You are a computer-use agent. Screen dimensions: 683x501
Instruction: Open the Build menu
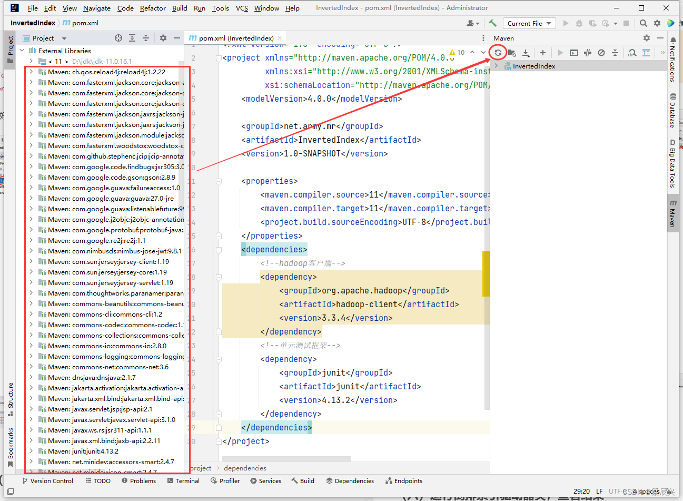click(180, 8)
